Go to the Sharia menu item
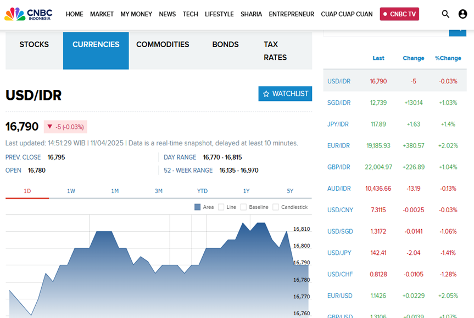The width and height of the screenshot is (474, 318). click(251, 14)
